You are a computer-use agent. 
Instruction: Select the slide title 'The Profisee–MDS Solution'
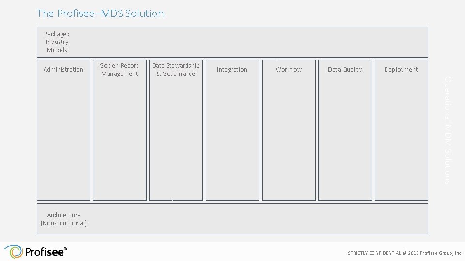pos(100,14)
